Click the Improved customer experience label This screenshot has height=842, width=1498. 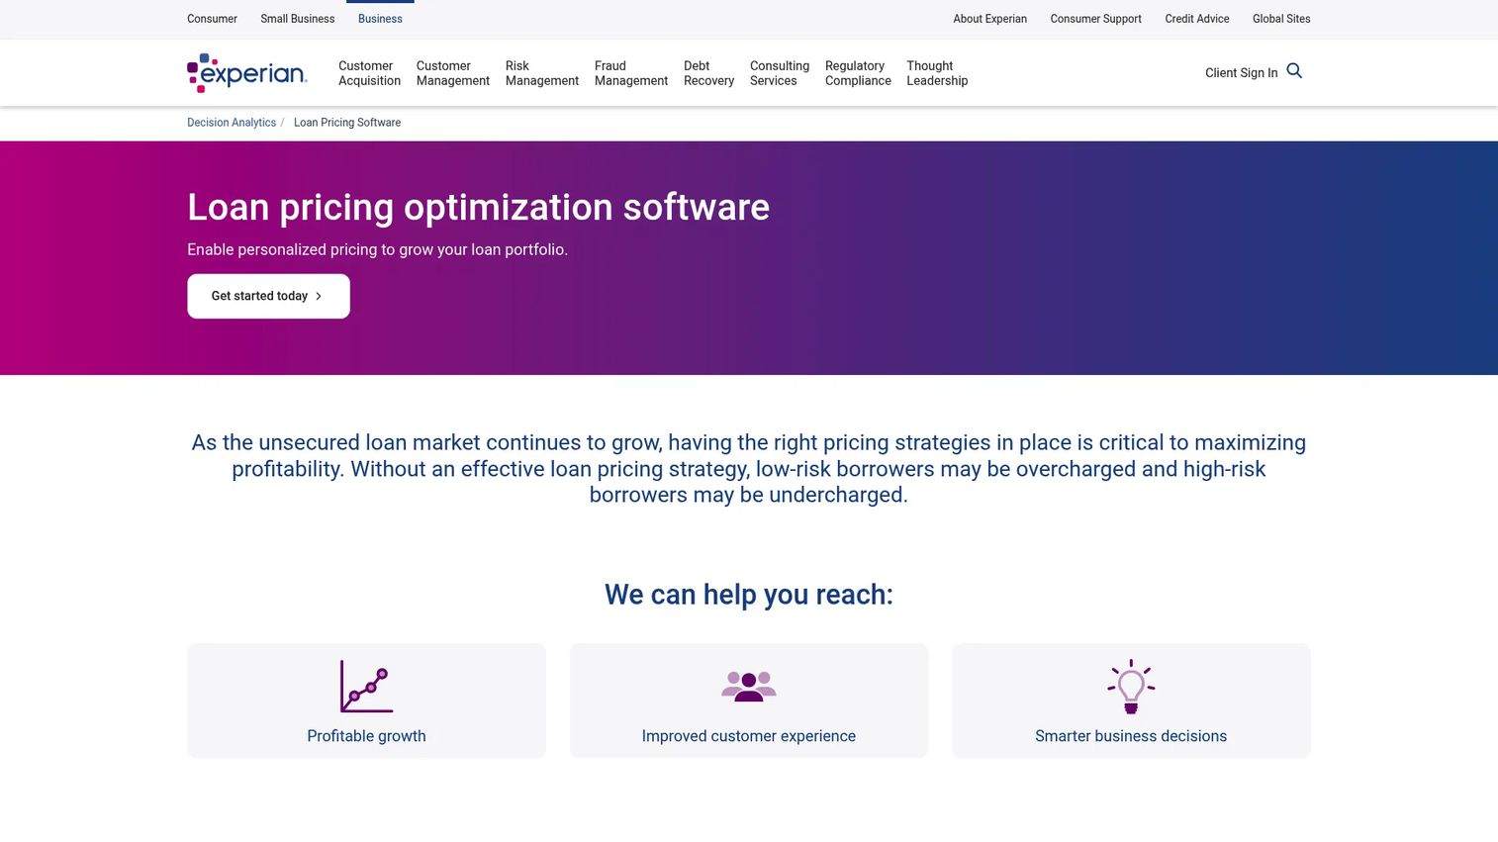click(749, 736)
